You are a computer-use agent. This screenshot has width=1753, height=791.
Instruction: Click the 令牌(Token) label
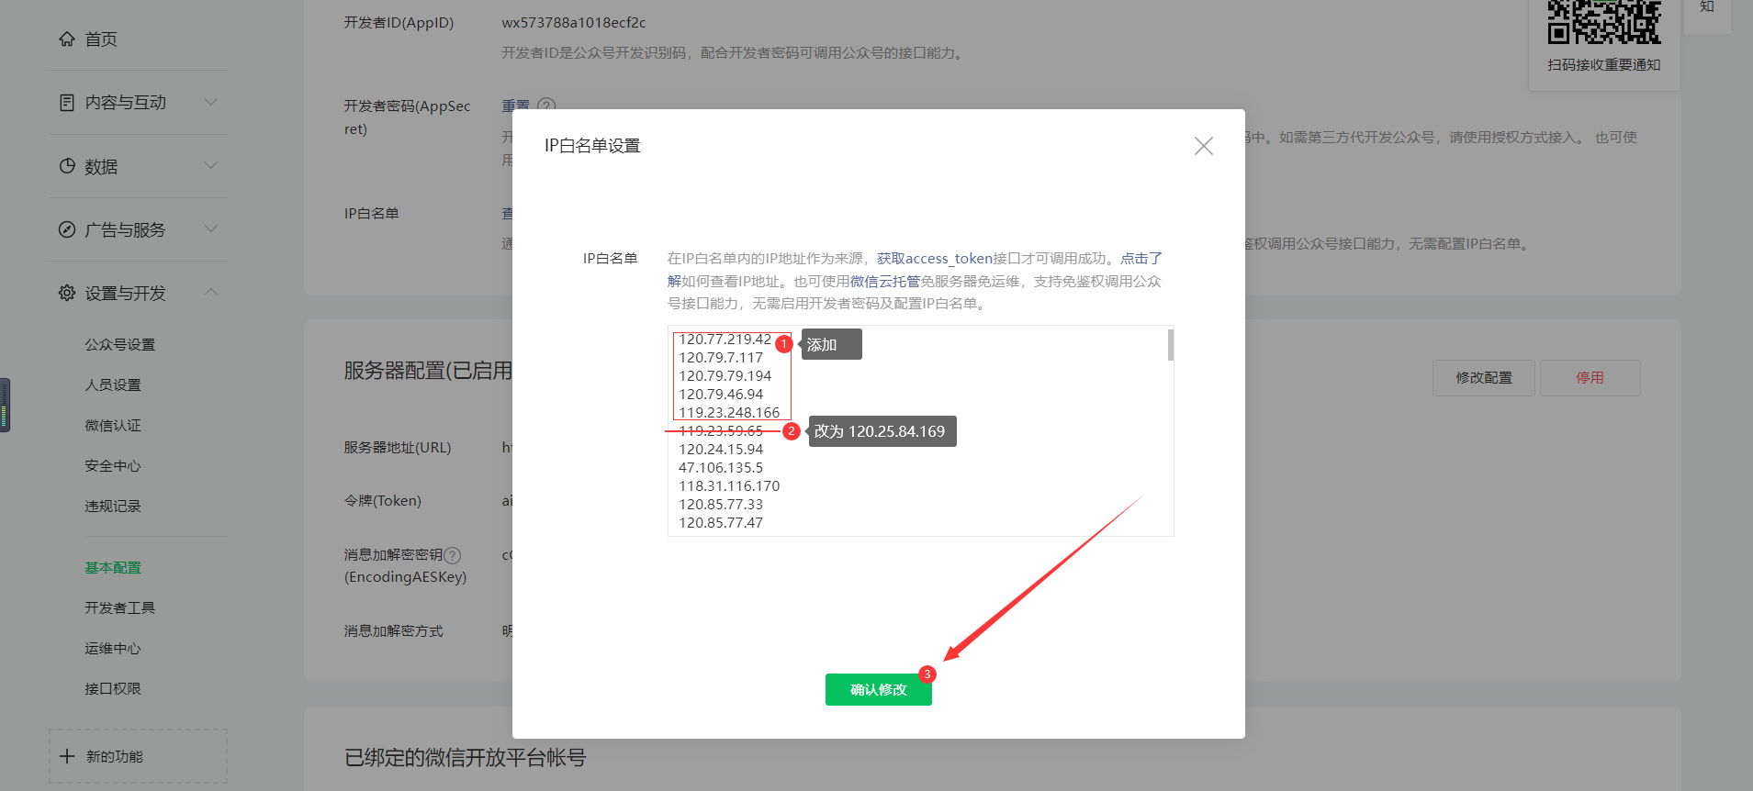point(383,501)
